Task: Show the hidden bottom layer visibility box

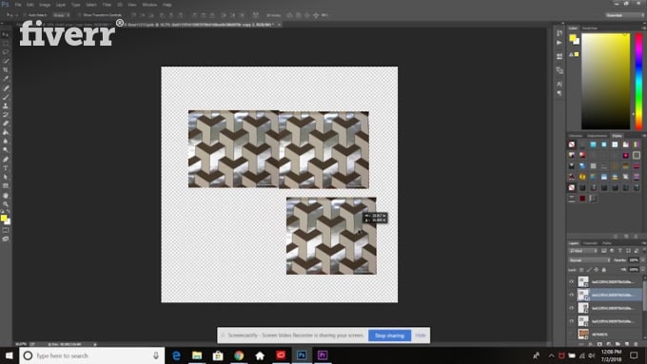Action: click(x=572, y=334)
